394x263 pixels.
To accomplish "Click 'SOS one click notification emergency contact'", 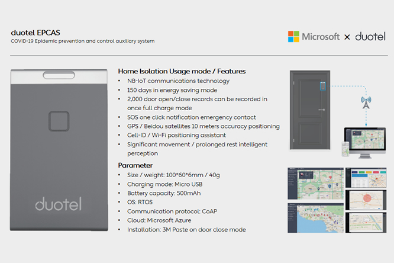I will click(192, 117).
